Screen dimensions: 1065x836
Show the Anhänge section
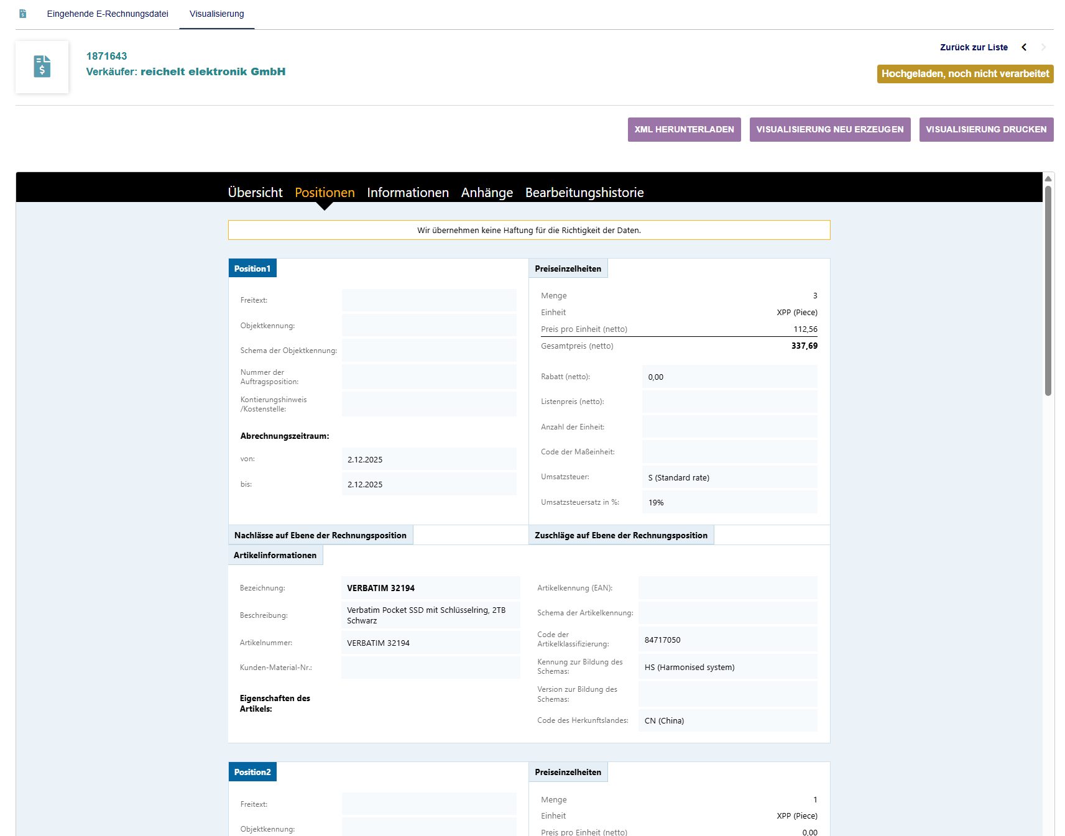(487, 193)
